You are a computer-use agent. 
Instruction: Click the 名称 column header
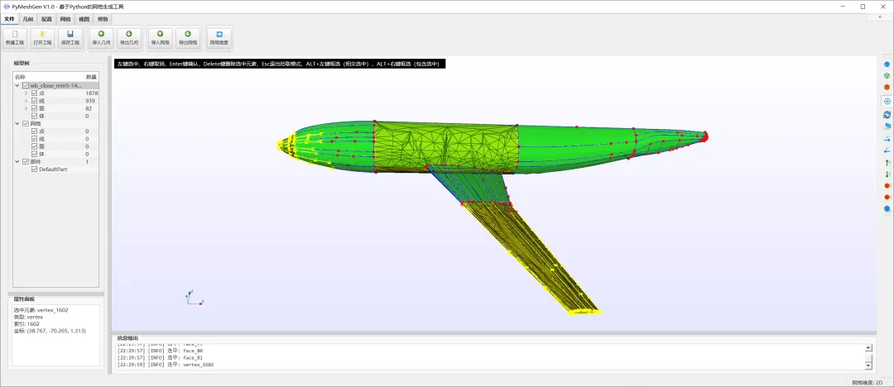[x=49, y=76]
